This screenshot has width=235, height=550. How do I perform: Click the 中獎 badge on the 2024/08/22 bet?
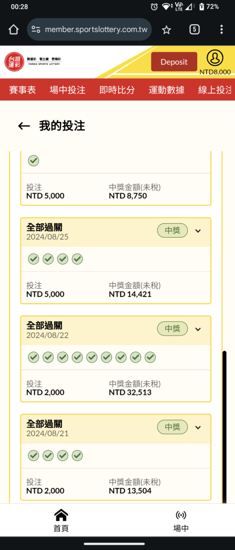coord(172,329)
